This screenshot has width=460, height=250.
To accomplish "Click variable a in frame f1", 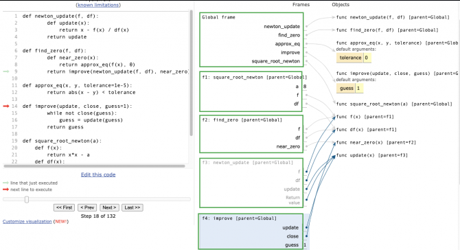I will point(297,87).
